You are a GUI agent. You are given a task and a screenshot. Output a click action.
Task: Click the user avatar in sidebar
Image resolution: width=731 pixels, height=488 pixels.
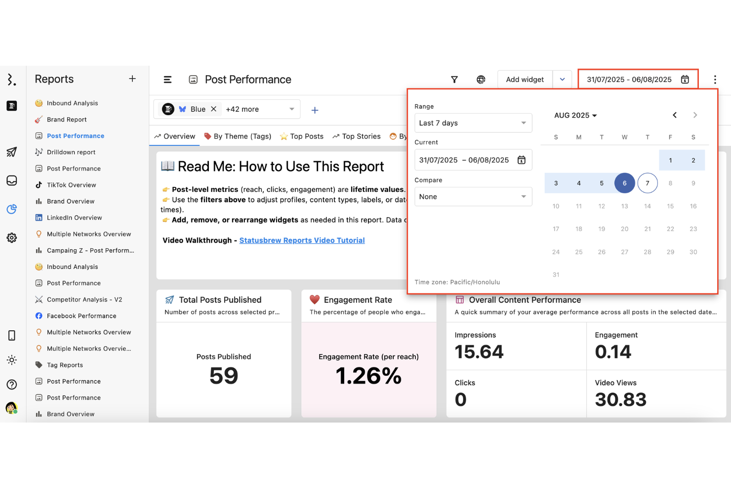12,408
